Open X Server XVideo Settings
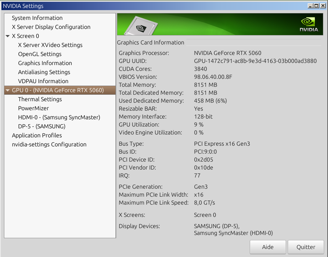The width and height of the screenshot is (328, 257). 50,45
